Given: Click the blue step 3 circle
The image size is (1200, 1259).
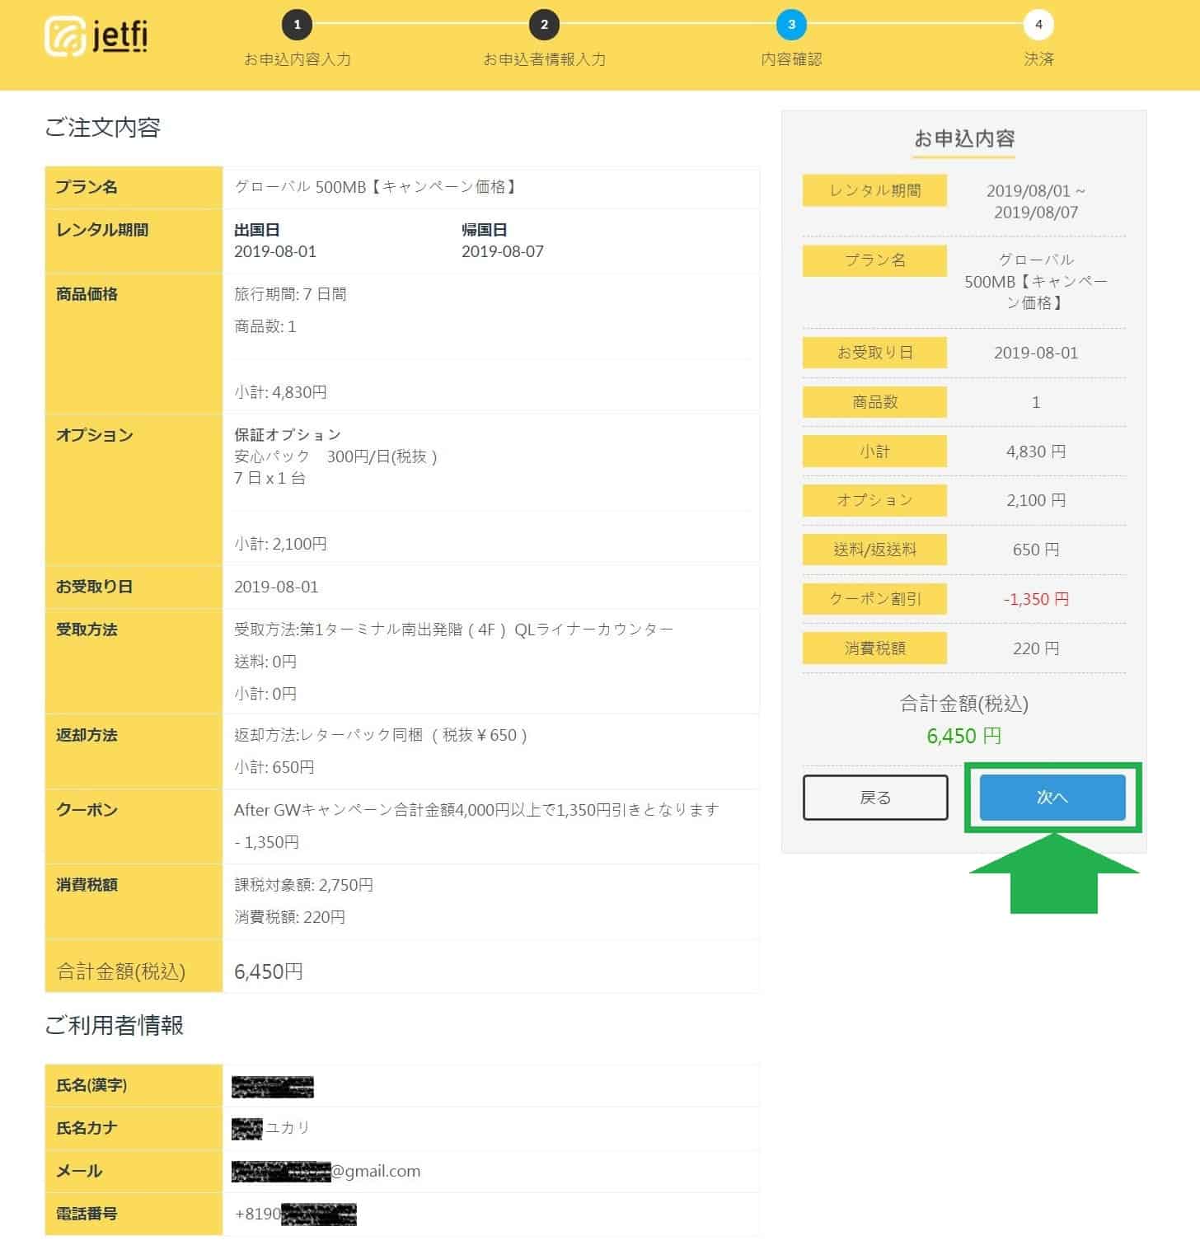Looking at the screenshot, I should click(x=791, y=25).
